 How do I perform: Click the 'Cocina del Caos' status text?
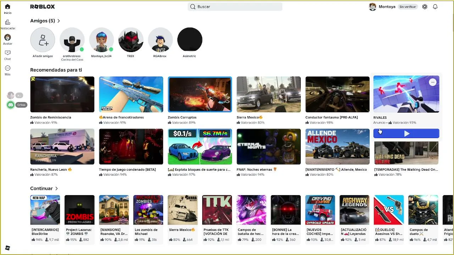click(x=72, y=60)
